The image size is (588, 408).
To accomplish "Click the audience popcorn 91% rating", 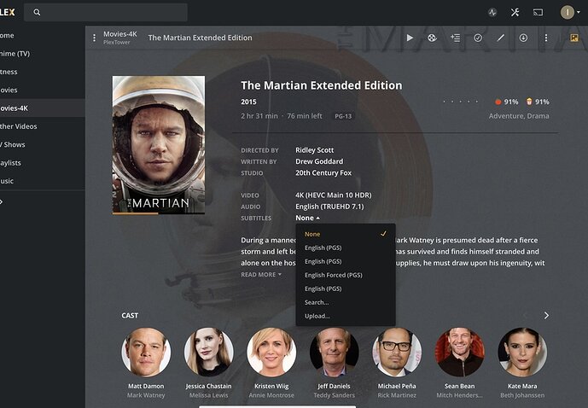I will pyautogui.click(x=538, y=102).
